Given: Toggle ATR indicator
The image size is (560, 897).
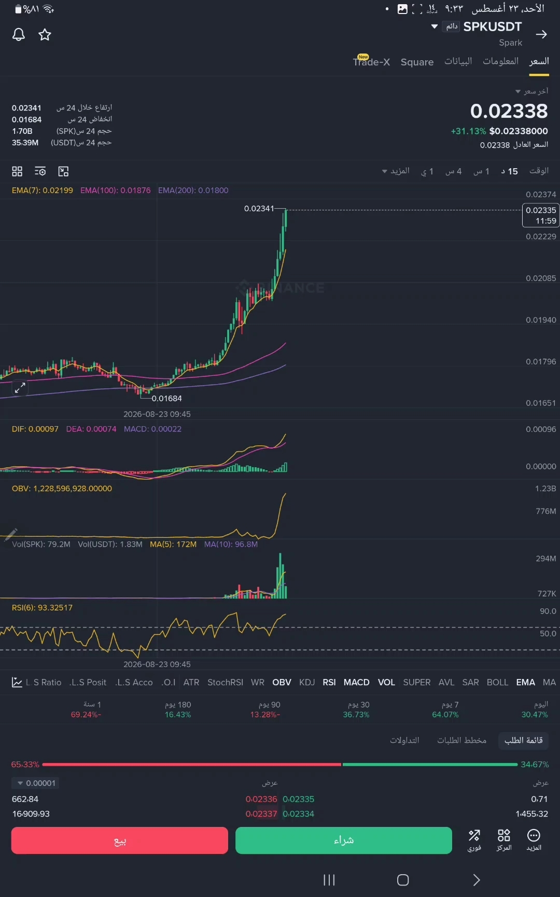Looking at the screenshot, I should click(x=191, y=682).
